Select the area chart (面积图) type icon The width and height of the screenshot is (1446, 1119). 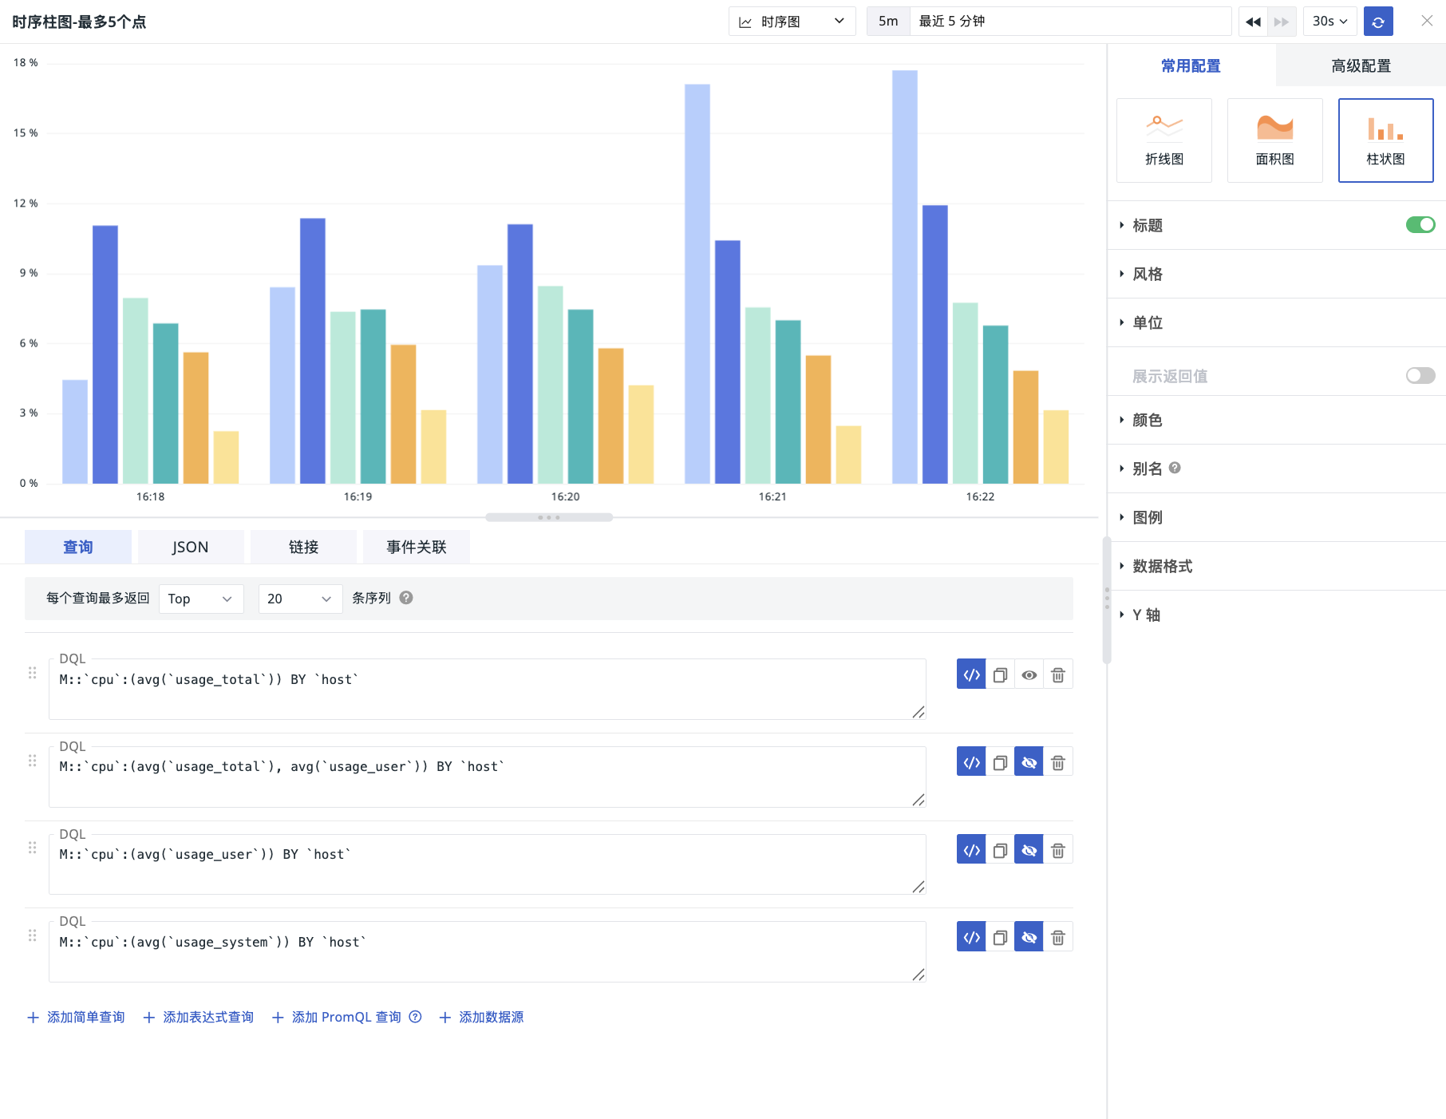pos(1274,140)
